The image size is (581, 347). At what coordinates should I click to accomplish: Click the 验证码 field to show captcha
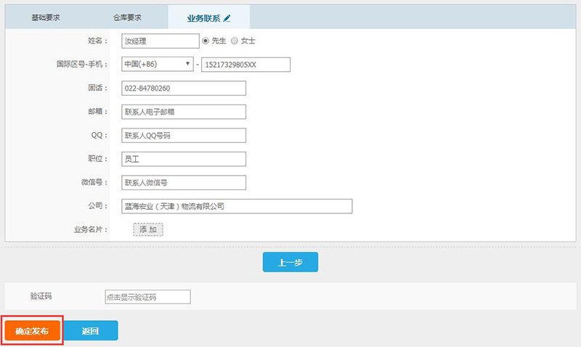tap(147, 297)
